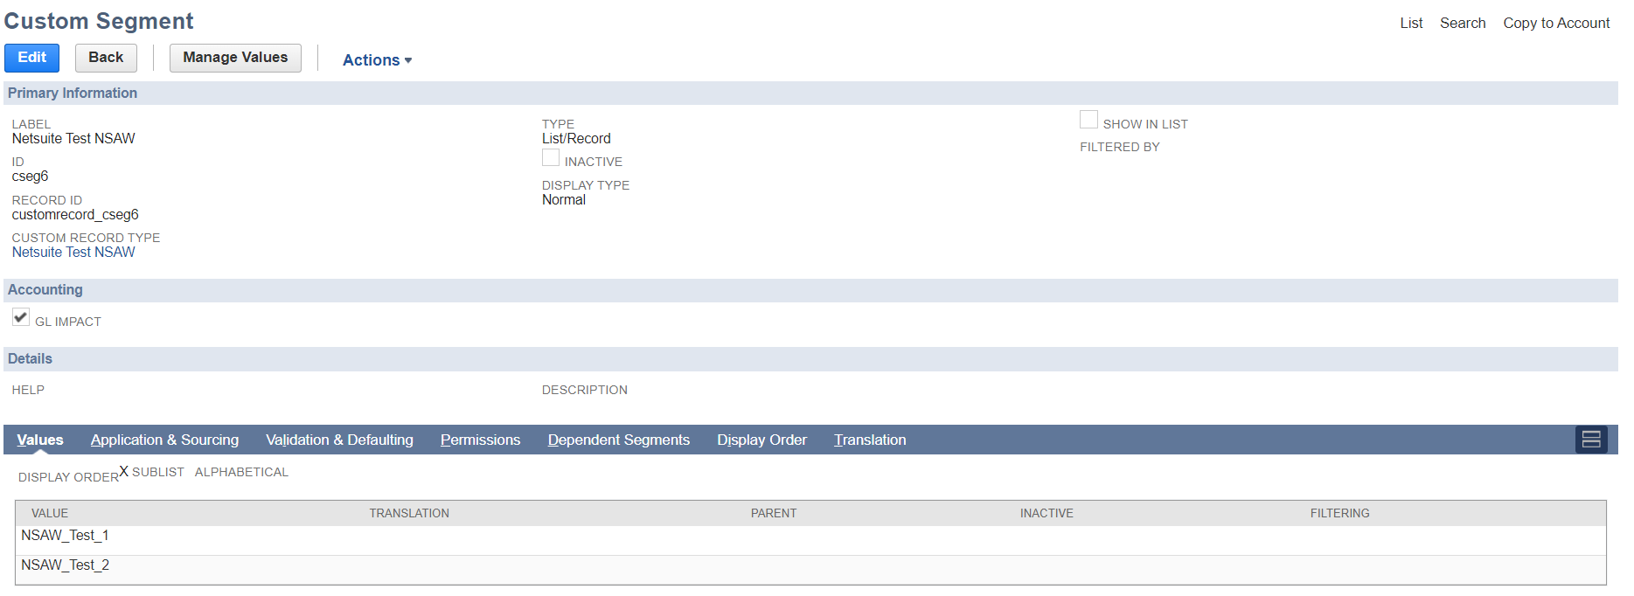Open Manage Values
The width and height of the screenshot is (1634, 596).
coord(235,58)
